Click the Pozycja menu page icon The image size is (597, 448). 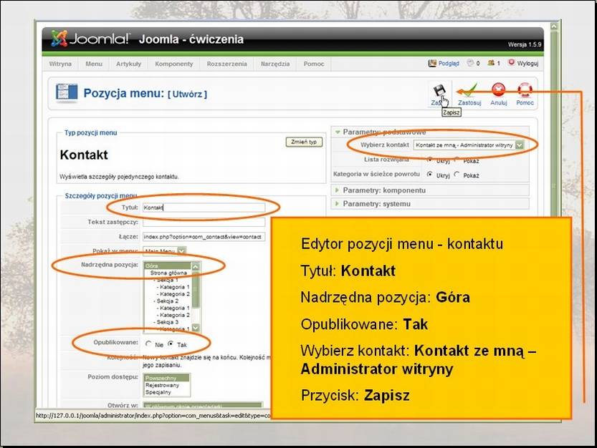pos(67,93)
